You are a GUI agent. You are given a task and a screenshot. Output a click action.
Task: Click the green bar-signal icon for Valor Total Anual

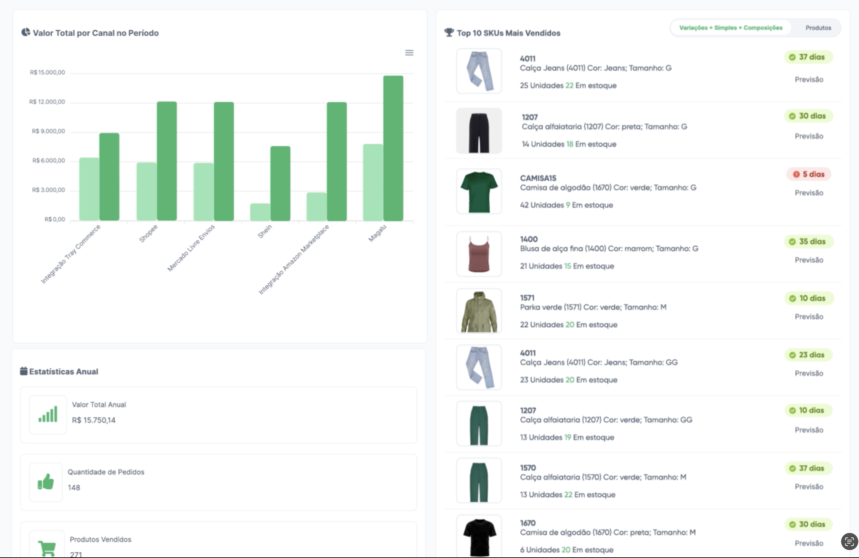(x=48, y=415)
